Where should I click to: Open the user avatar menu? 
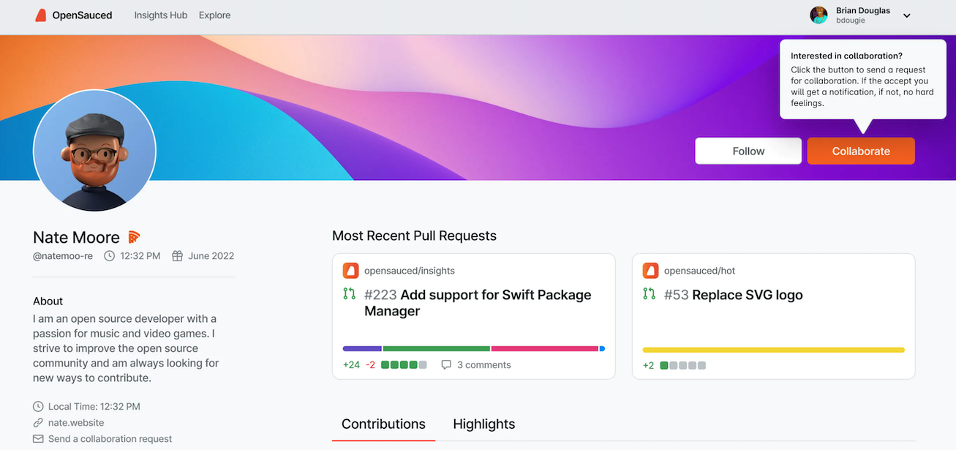818,15
